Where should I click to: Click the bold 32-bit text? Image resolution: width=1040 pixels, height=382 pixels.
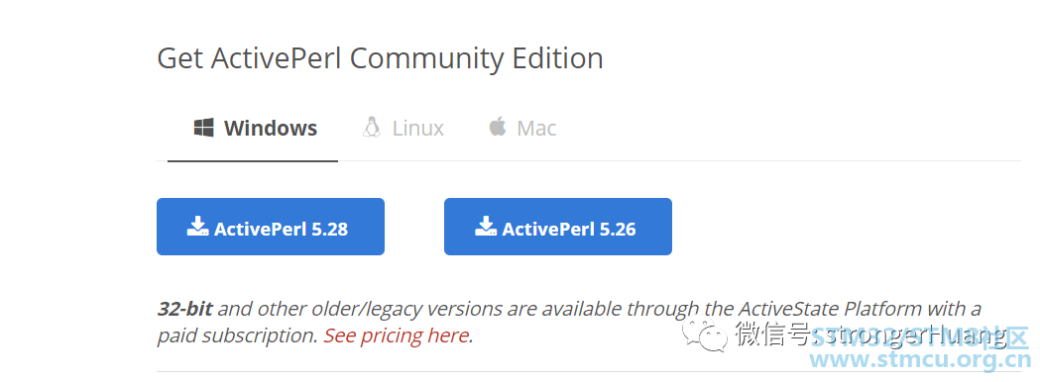[x=185, y=309]
